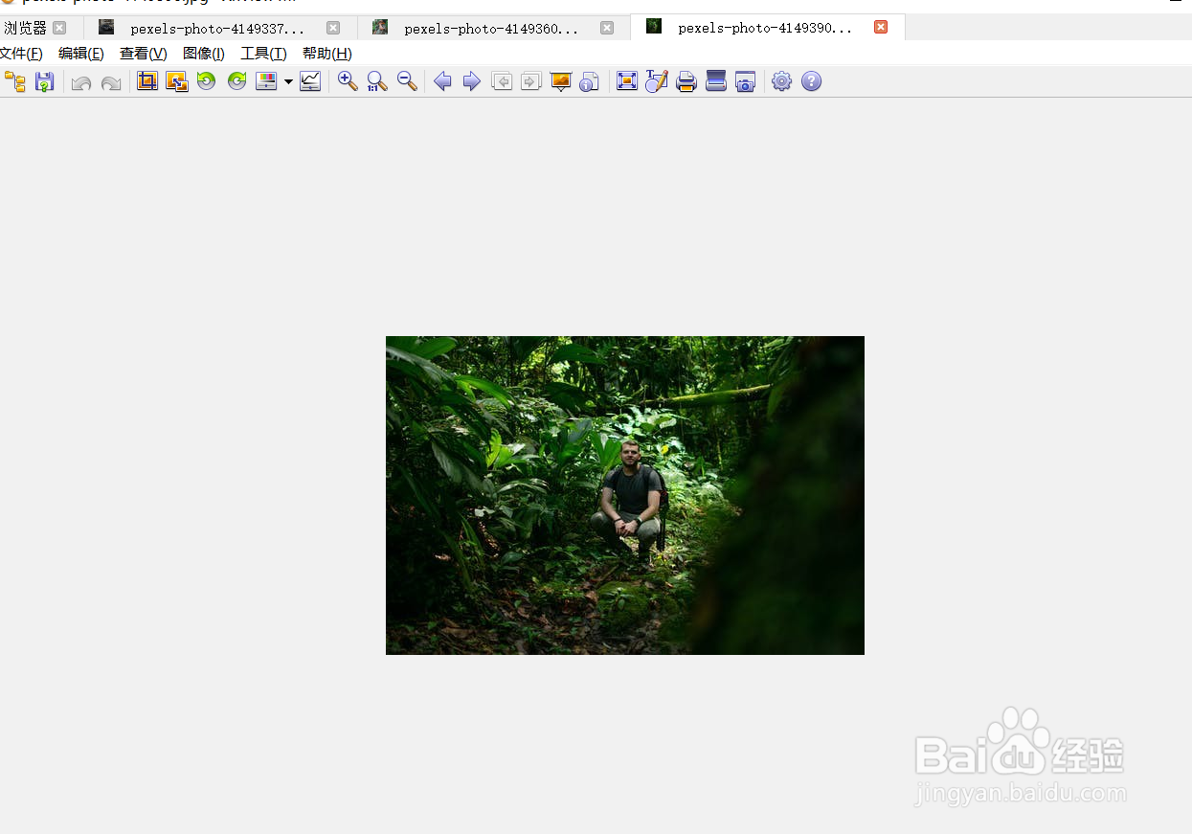Viewport: 1192px width, 834px height.
Task: Toggle fullscreen view icon
Action: coord(627,81)
